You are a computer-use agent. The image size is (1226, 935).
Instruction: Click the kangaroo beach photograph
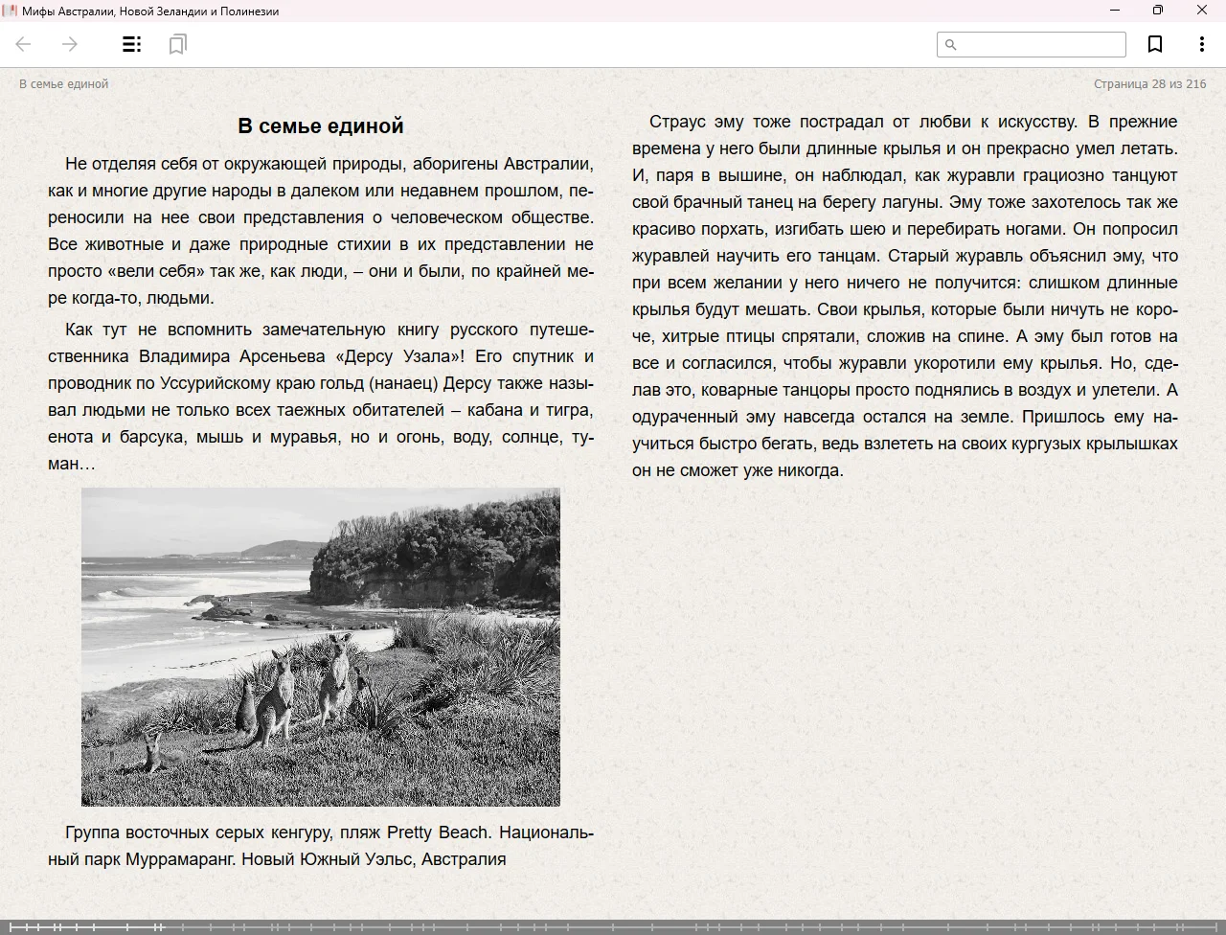[x=320, y=647]
